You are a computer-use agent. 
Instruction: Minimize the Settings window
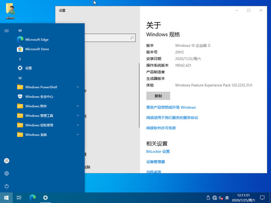pyautogui.click(x=237, y=10)
